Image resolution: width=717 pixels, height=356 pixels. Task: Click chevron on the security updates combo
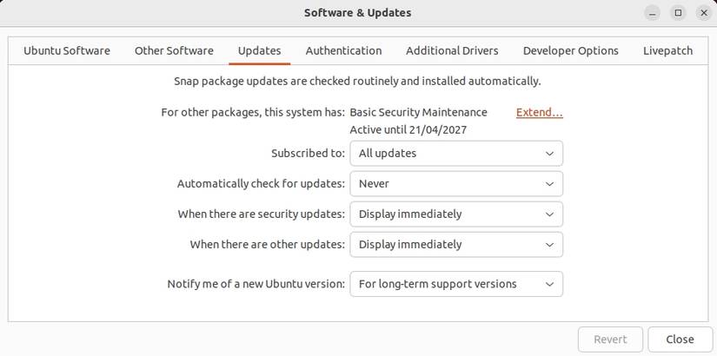[x=549, y=214]
